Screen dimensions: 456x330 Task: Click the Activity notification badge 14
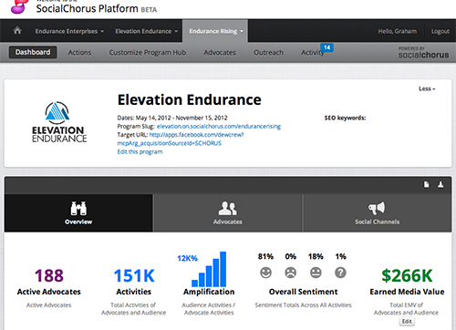pyautogui.click(x=326, y=47)
